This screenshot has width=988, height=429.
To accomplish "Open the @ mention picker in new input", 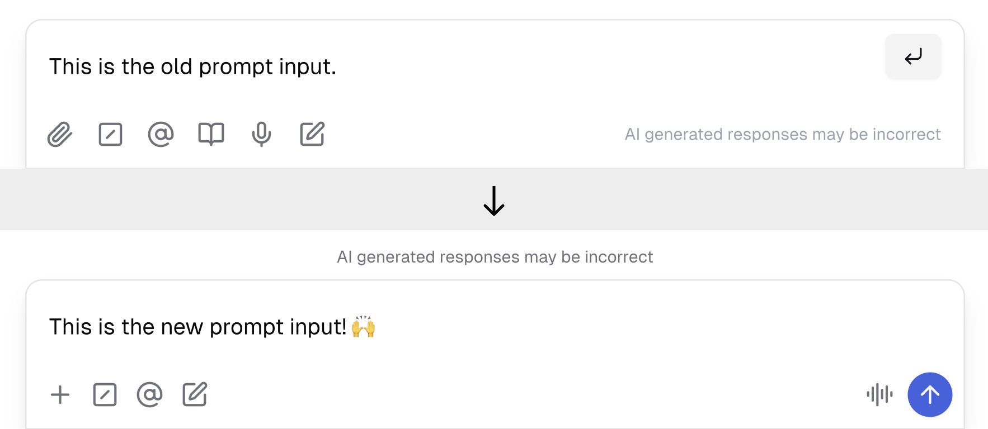I will coord(149,394).
